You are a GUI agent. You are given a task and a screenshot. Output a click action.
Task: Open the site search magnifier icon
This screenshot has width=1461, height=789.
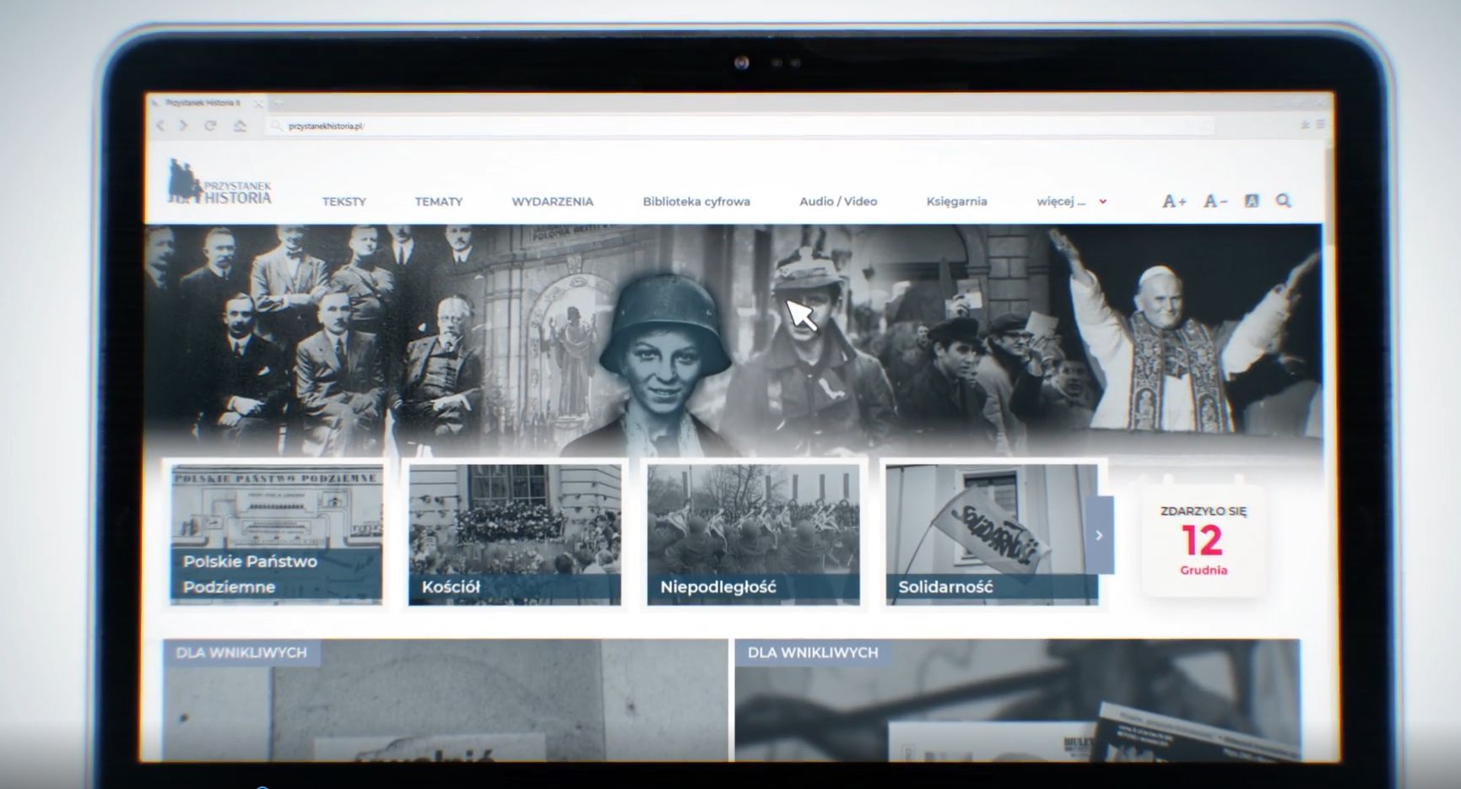pyautogui.click(x=1284, y=201)
